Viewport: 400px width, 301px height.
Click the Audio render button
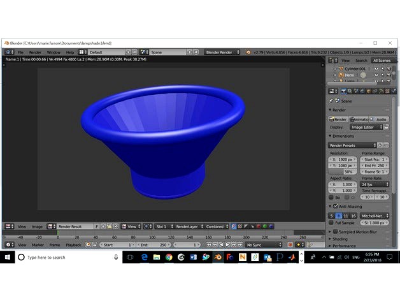(380, 119)
